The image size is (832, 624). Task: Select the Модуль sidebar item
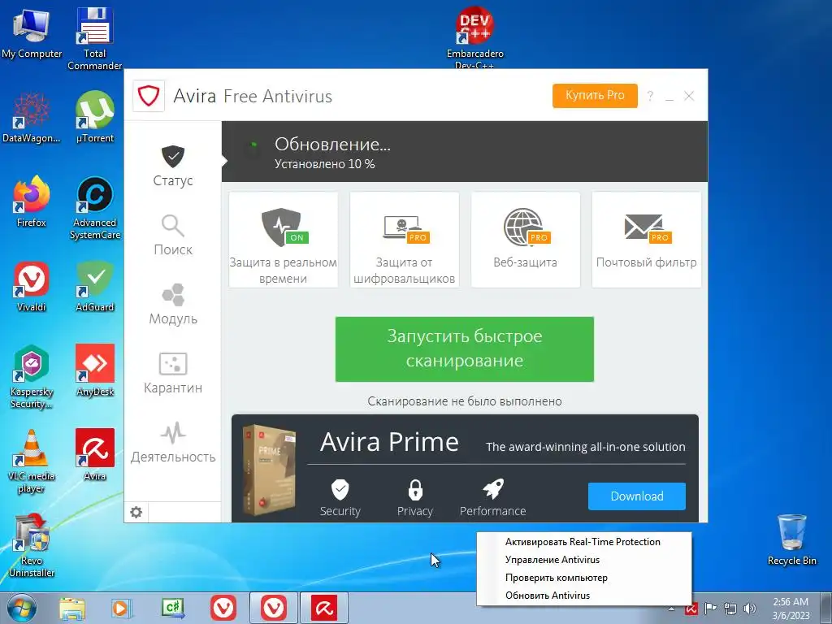[173, 304]
